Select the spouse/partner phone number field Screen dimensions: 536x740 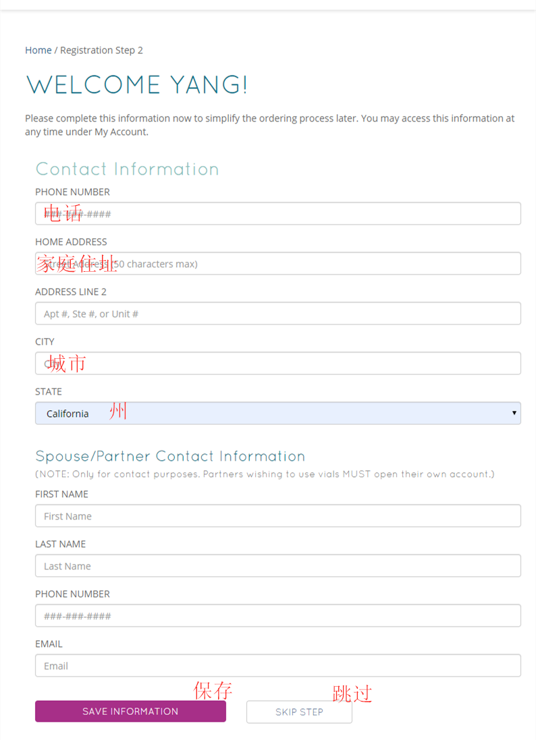click(x=277, y=616)
